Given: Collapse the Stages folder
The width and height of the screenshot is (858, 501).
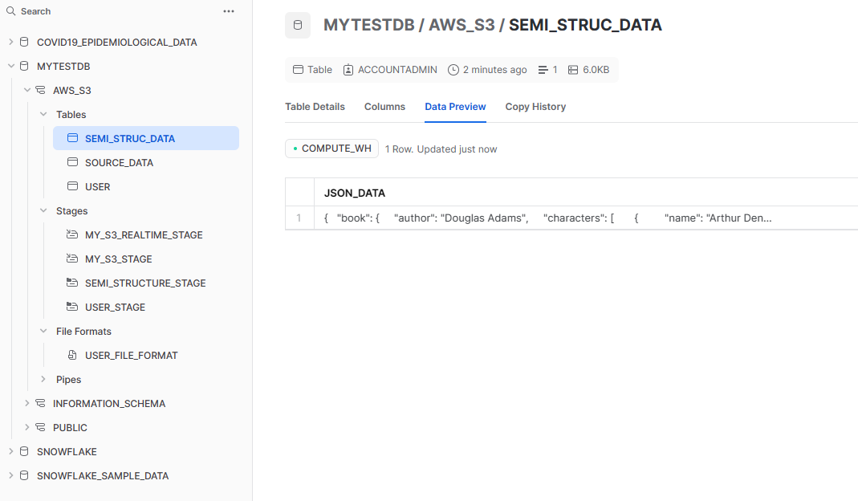Looking at the screenshot, I should point(43,210).
